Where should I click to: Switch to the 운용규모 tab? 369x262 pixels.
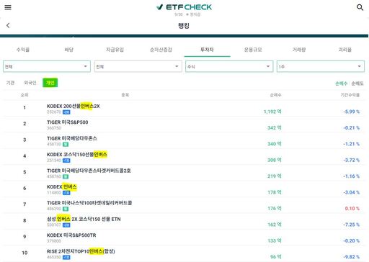click(253, 50)
